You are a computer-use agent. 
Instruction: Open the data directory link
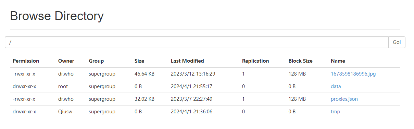pyautogui.click(x=336, y=86)
